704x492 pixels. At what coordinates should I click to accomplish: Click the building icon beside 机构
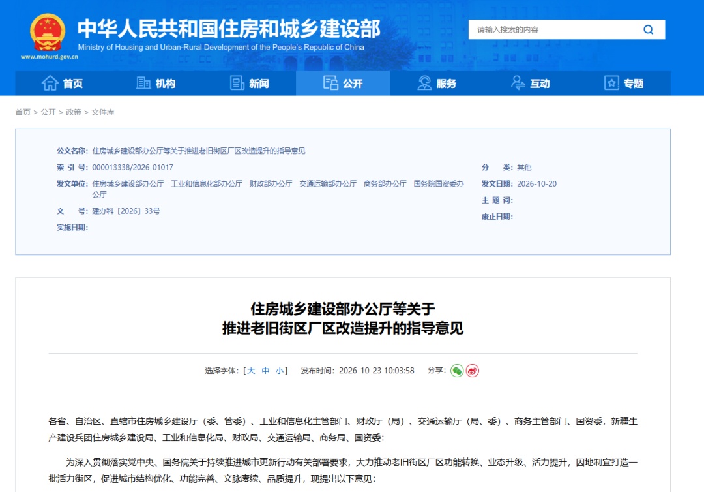click(143, 83)
